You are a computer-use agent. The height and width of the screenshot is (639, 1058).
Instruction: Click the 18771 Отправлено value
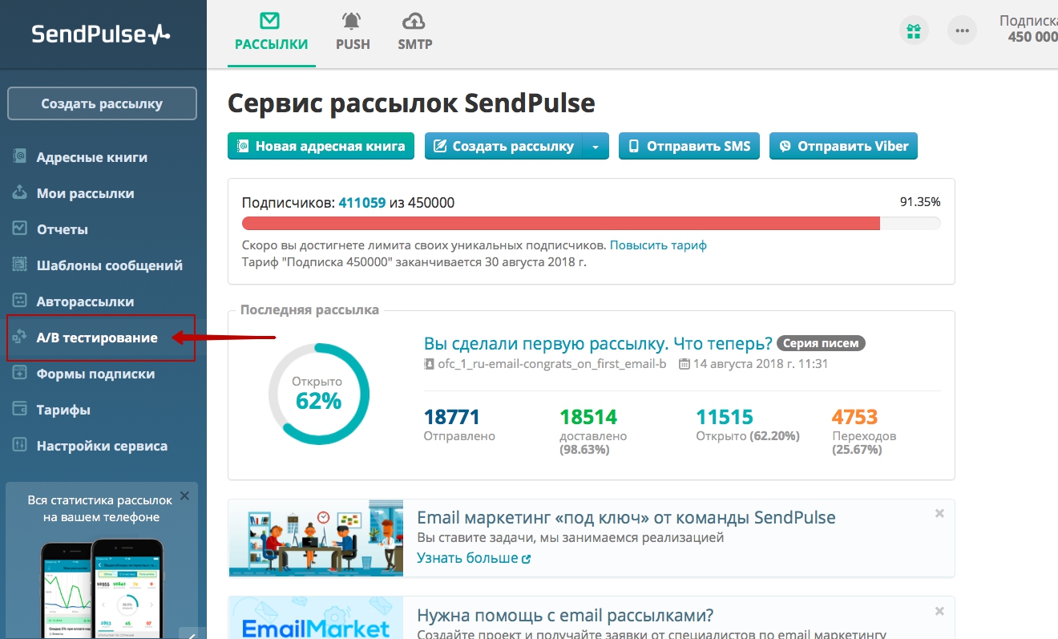tap(451, 417)
